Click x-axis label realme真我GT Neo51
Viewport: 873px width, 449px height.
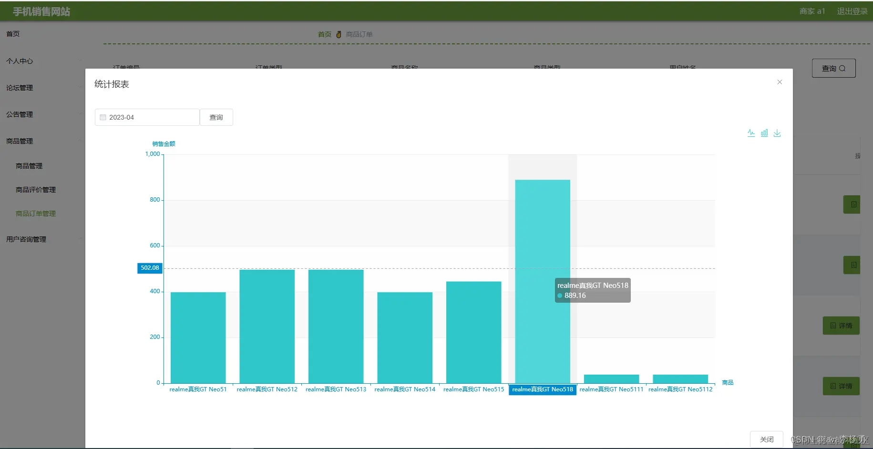(x=198, y=389)
